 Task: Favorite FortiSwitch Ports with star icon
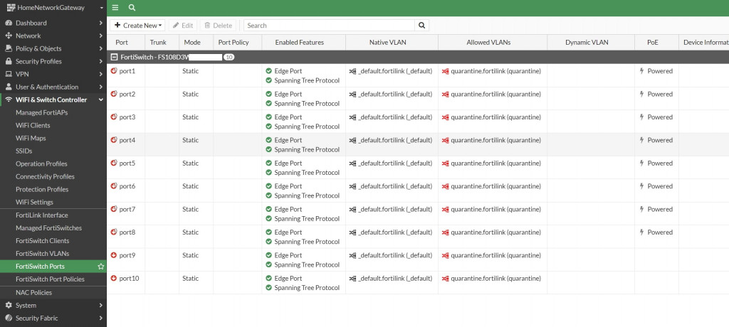(100, 267)
